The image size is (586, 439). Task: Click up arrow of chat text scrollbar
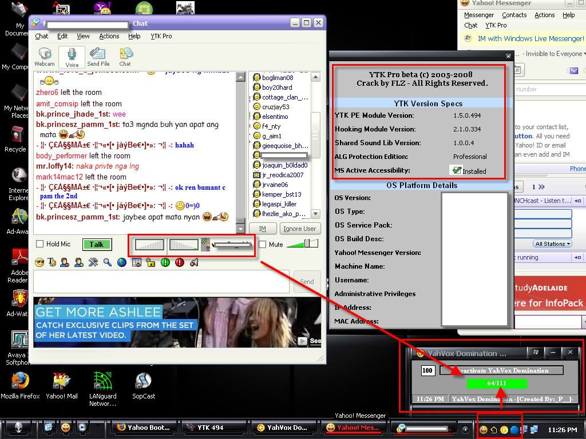pyautogui.click(x=241, y=77)
